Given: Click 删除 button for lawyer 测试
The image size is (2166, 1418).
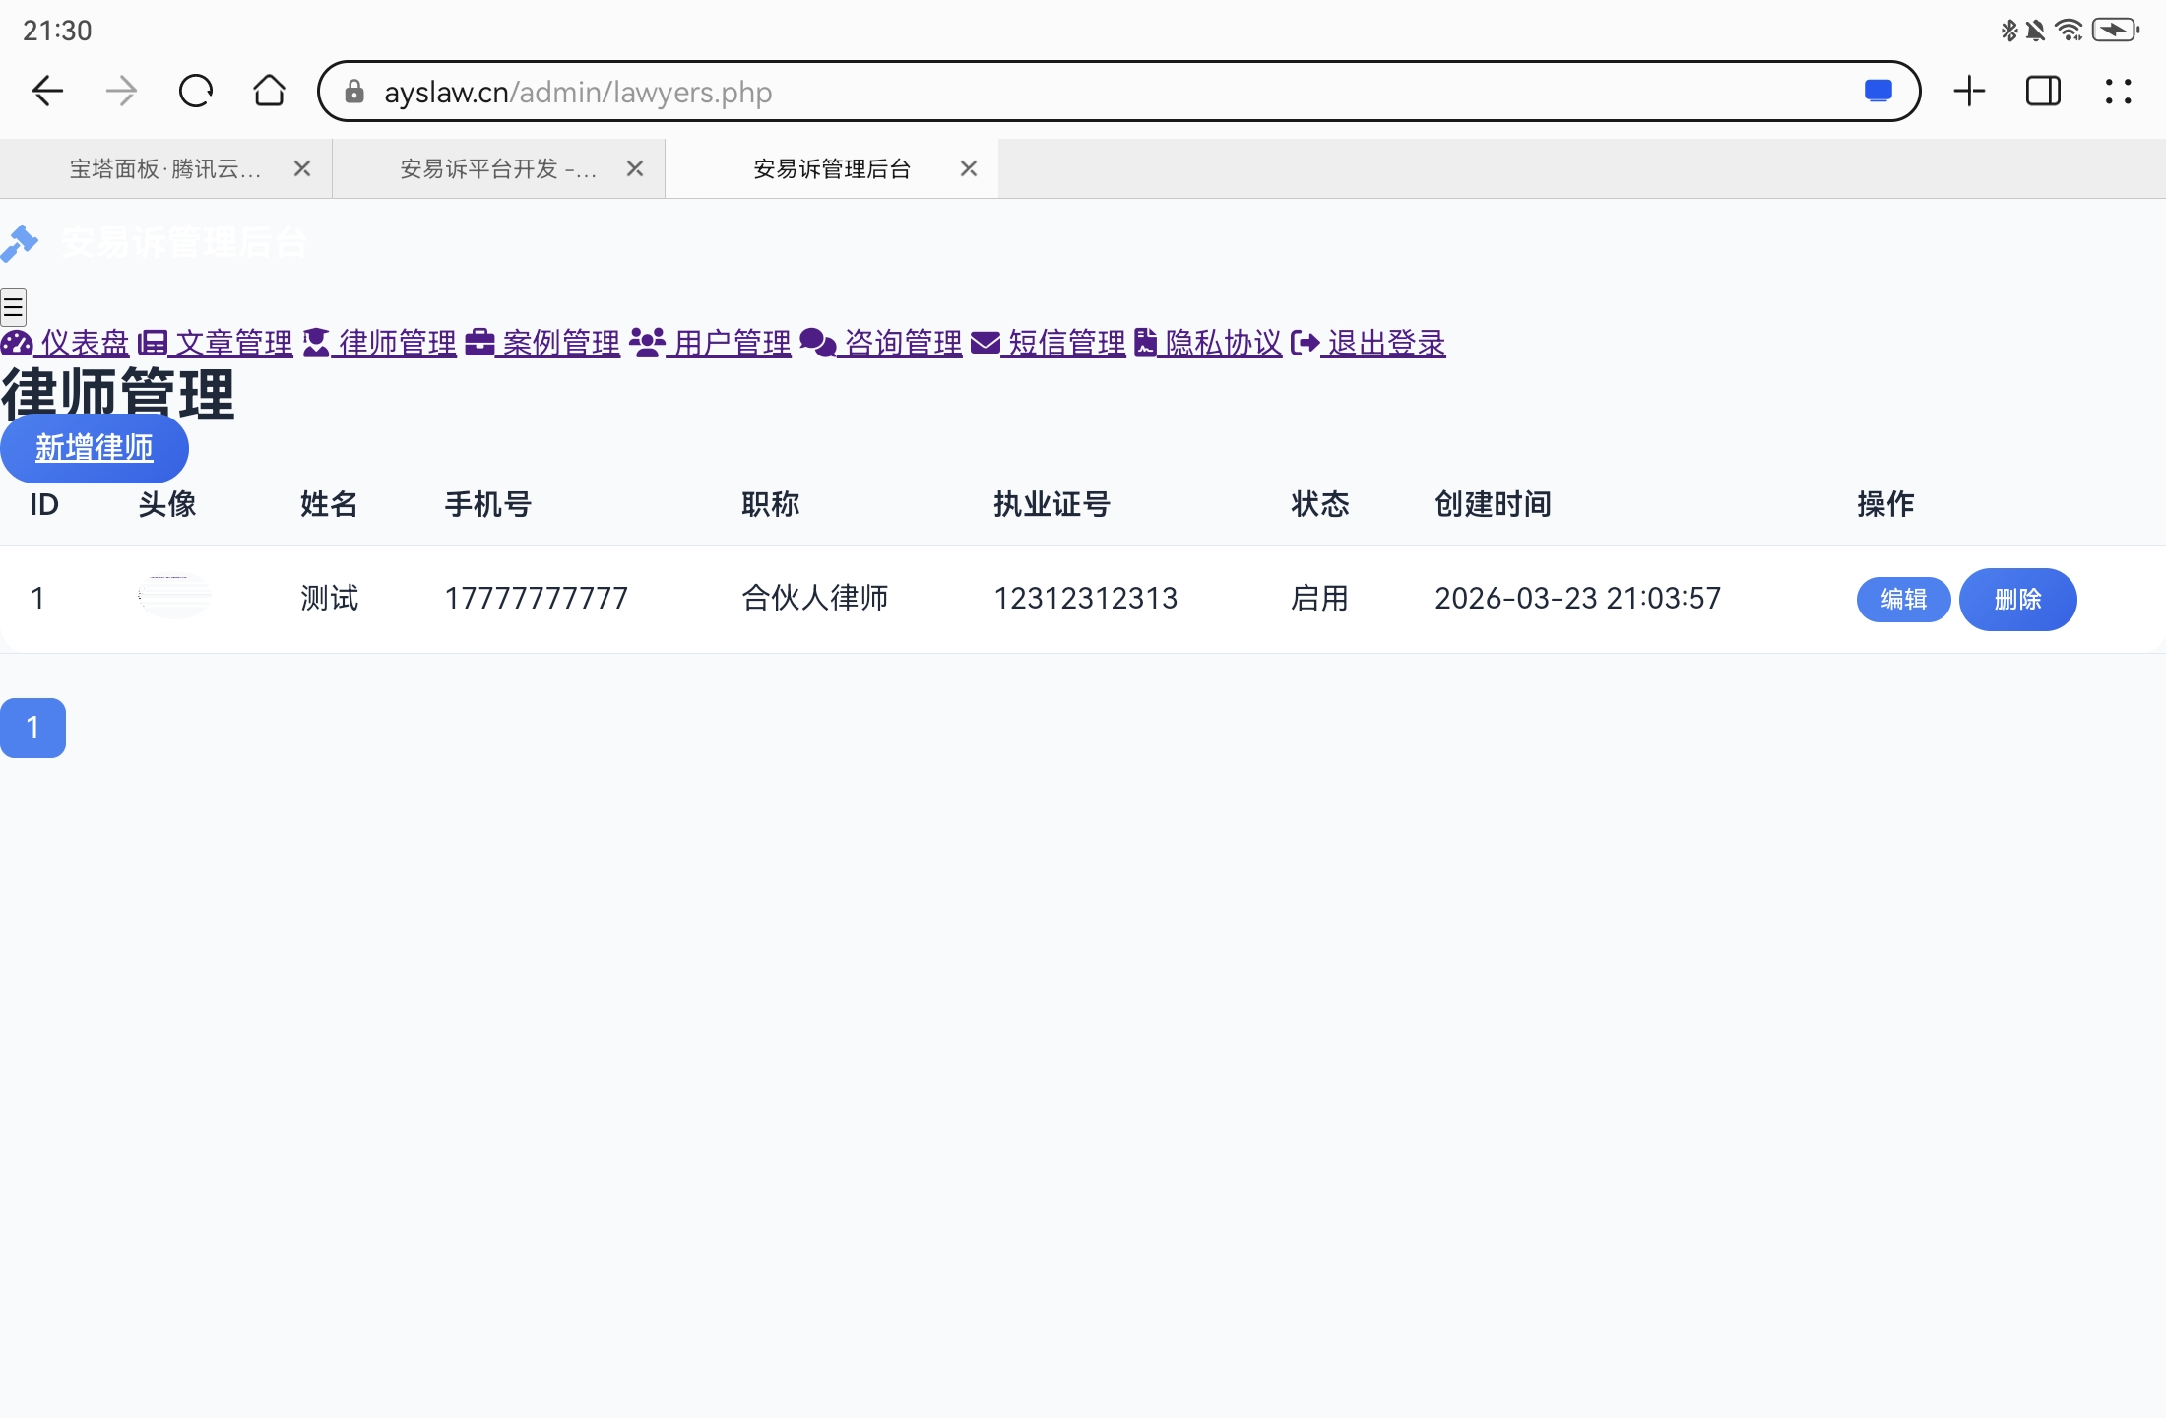Looking at the screenshot, I should coord(2017,599).
